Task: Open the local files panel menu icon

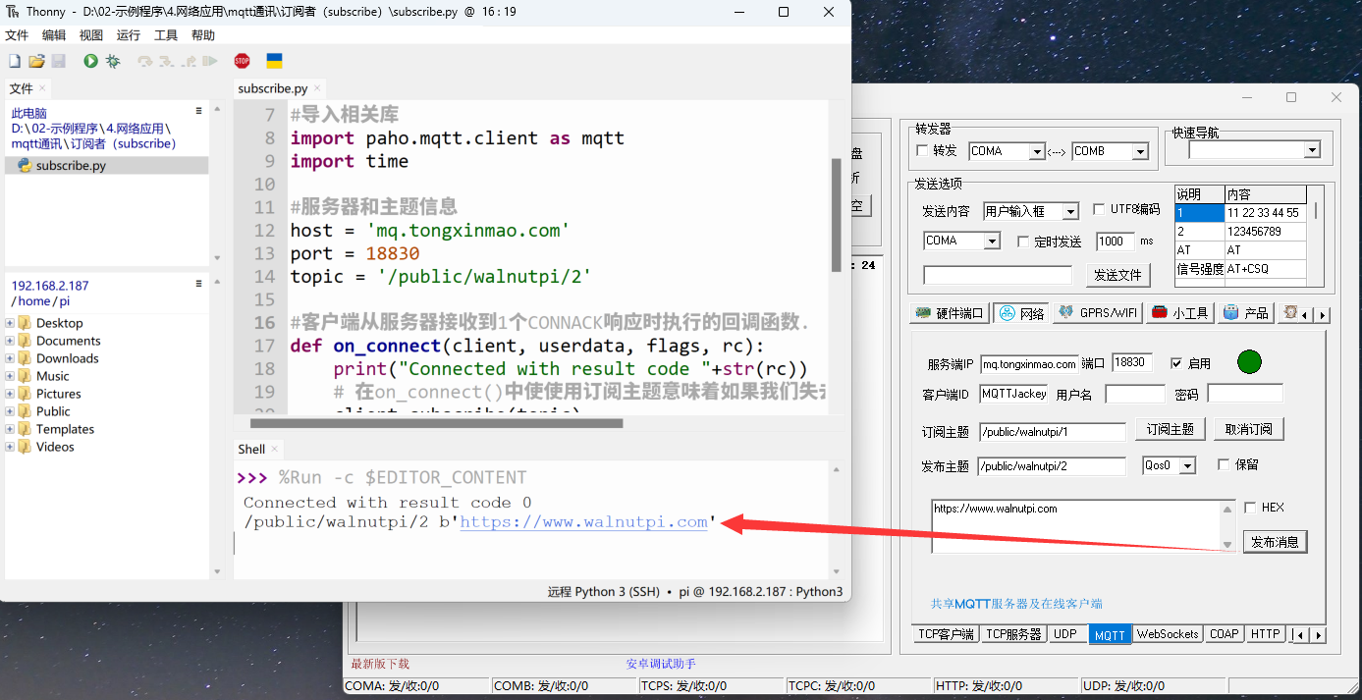Action: coord(199,110)
